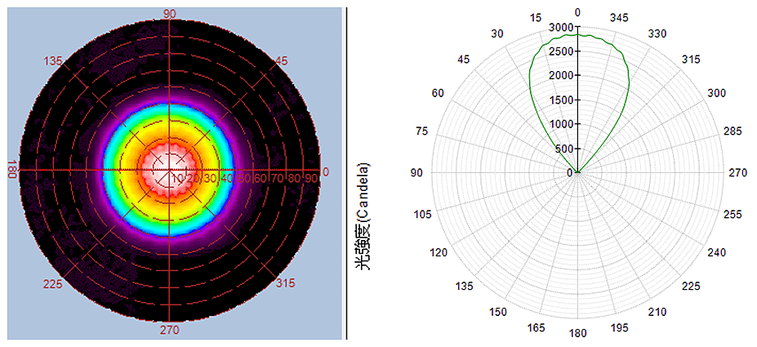Select the 120 degree polar label
This screenshot has height=347, width=757.
(x=439, y=252)
